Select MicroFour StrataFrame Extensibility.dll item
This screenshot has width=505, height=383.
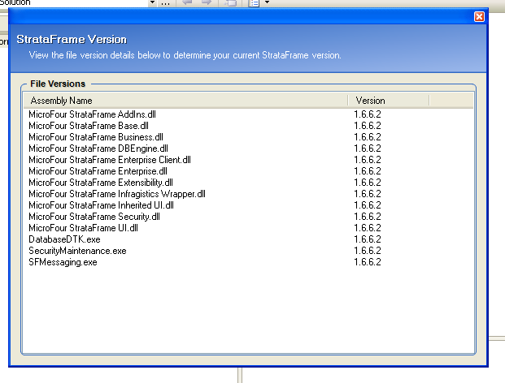(101, 183)
